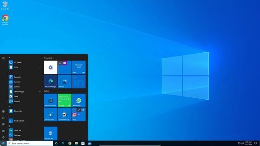Expand the Chrome Apps chevron

(40, 92)
